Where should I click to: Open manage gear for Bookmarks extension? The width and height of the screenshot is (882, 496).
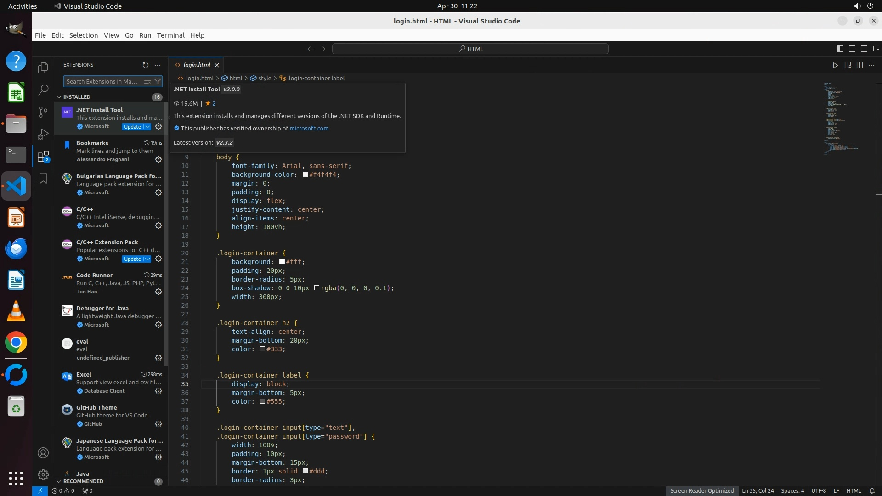[x=158, y=159]
